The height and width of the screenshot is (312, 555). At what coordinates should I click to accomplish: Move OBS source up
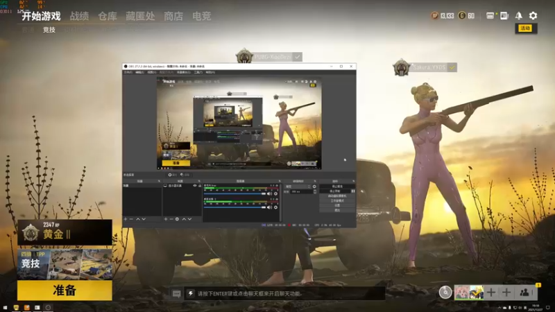point(184,219)
